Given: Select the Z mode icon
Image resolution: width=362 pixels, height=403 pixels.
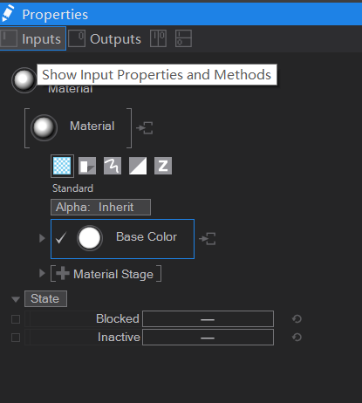Looking at the screenshot, I should [163, 166].
